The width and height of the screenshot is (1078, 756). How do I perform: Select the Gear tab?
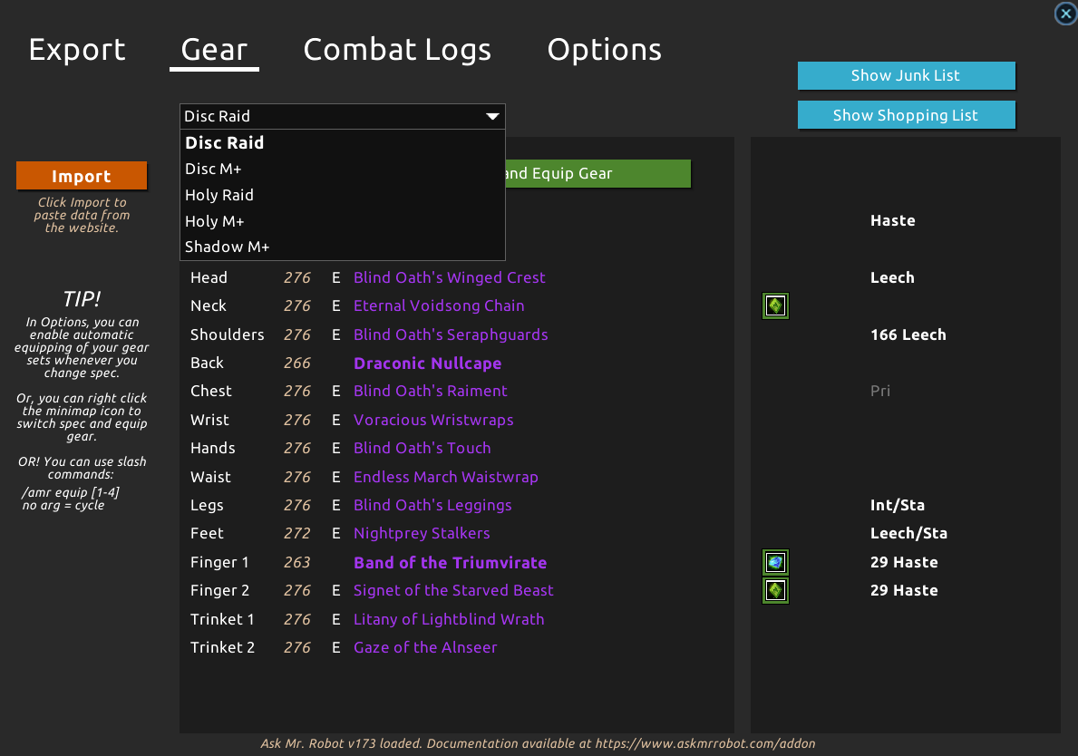click(x=214, y=50)
